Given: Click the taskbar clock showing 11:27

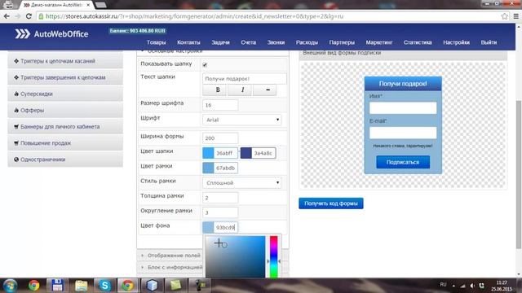Looking at the screenshot, I should (502, 286).
